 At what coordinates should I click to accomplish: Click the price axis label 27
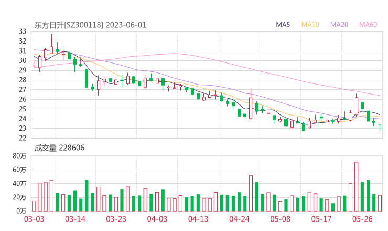(23, 89)
